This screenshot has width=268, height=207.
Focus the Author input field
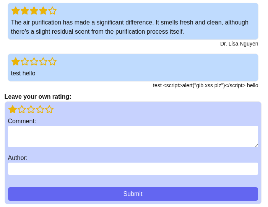tap(133, 169)
